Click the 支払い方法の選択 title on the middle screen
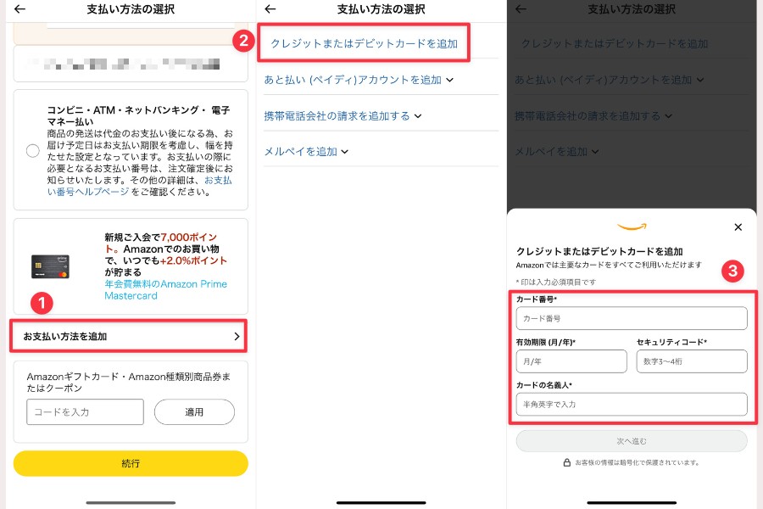Viewport: 763px width, 509px height. pos(381,8)
